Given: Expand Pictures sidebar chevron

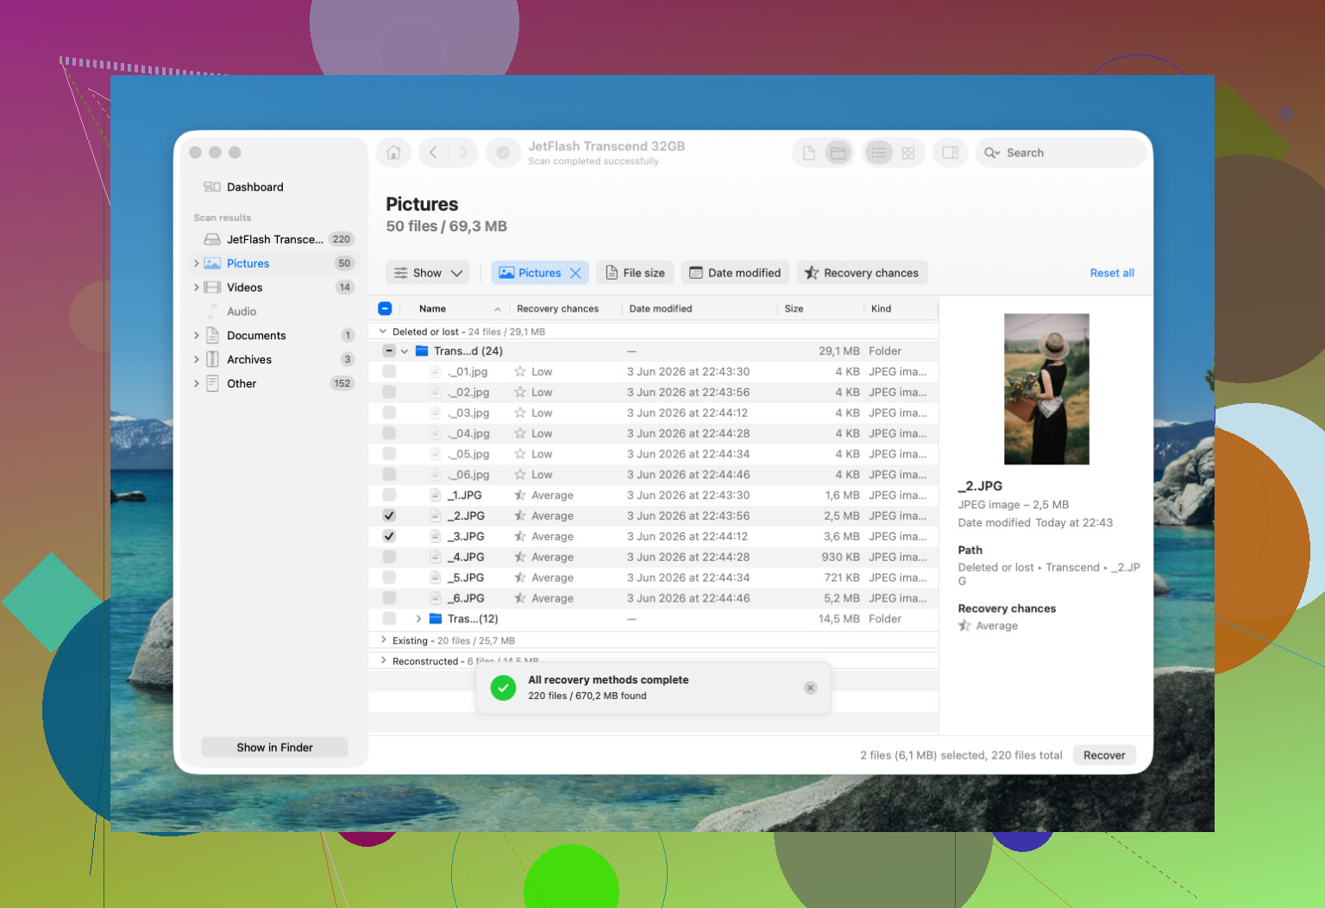Looking at the screenshot, I should (x=197, y=263).
